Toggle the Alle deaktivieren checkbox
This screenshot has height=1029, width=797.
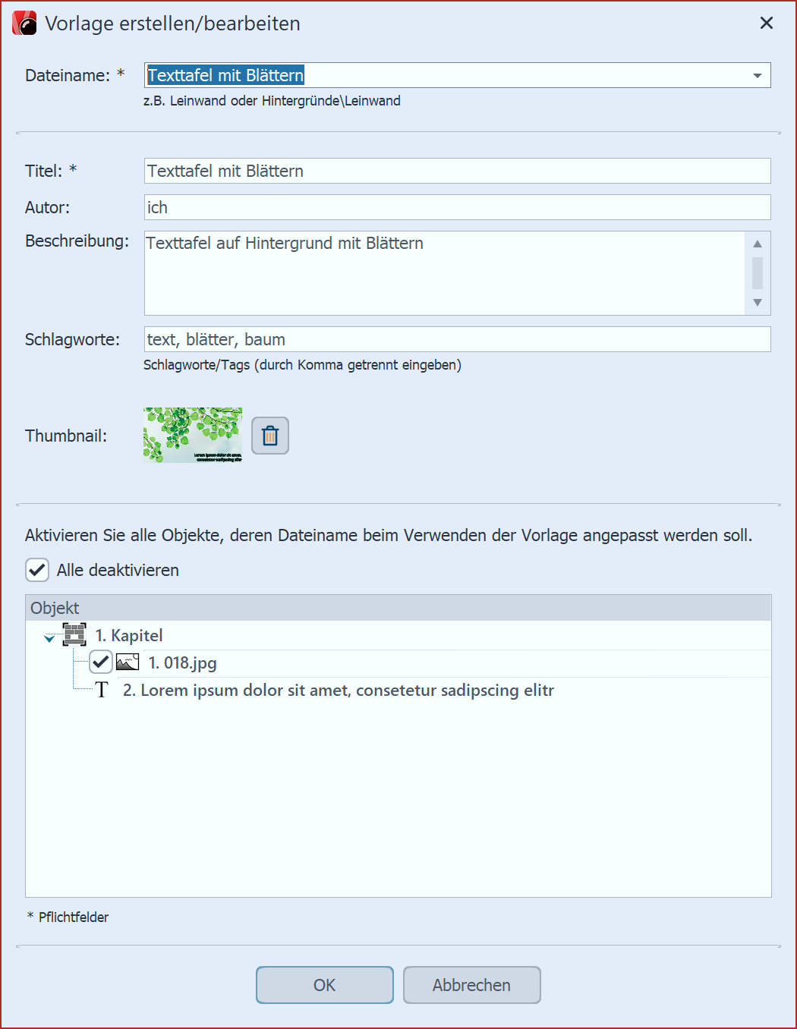[37, 570]
